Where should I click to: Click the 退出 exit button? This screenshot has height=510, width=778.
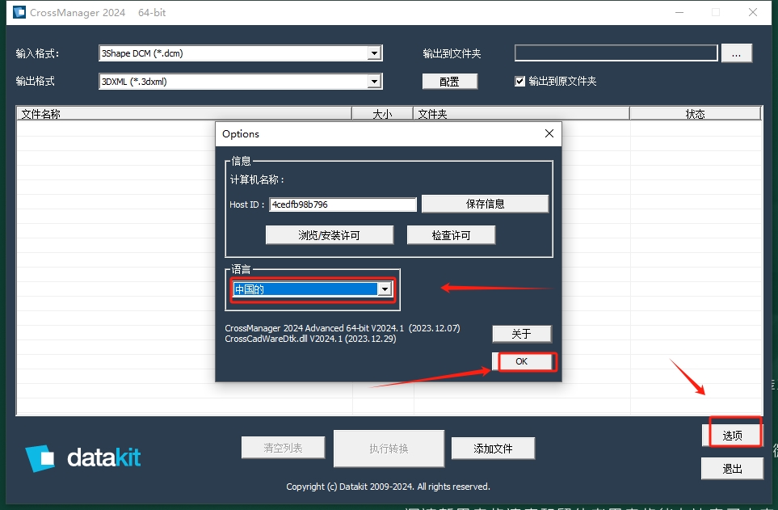coord(732,469)
